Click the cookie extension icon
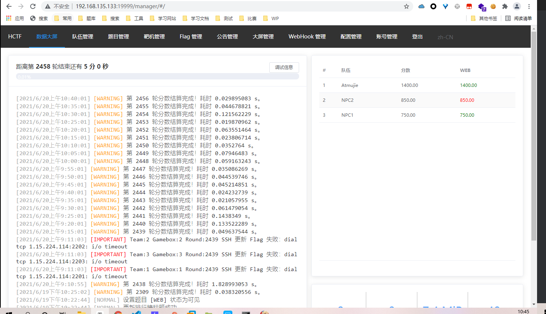This screenshot has height=314, width=546. click(493, 6)
